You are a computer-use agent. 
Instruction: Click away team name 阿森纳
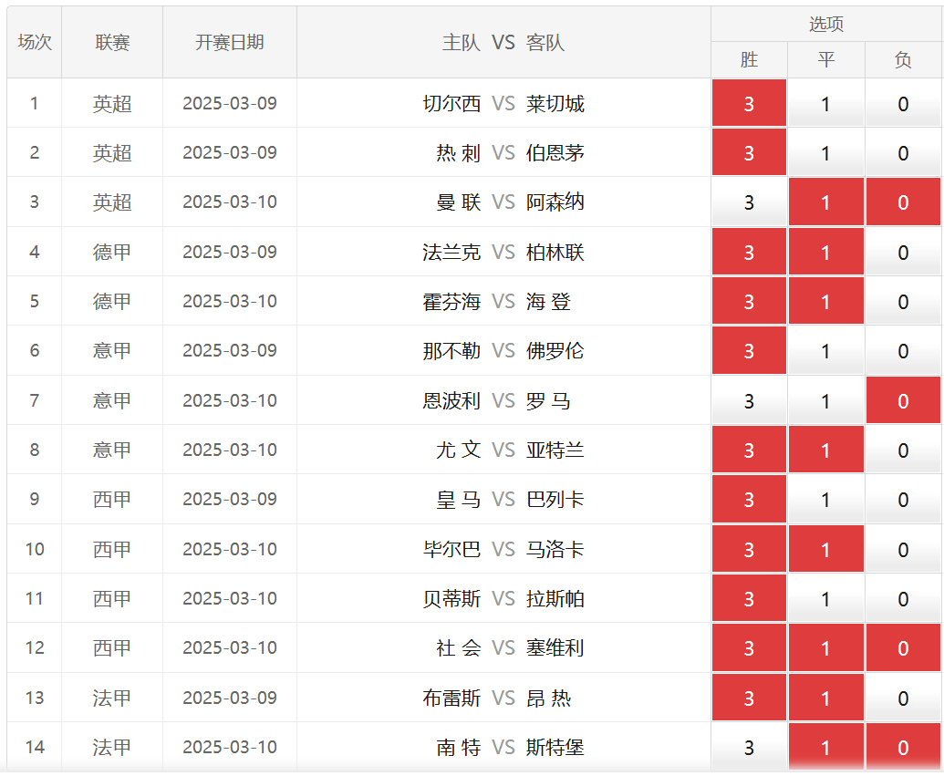click(x=555, y=202)
